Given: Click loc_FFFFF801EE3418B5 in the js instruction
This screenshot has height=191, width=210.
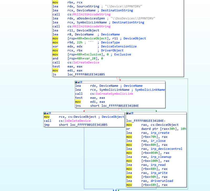Looking at the screenshot, I should 86,75.
